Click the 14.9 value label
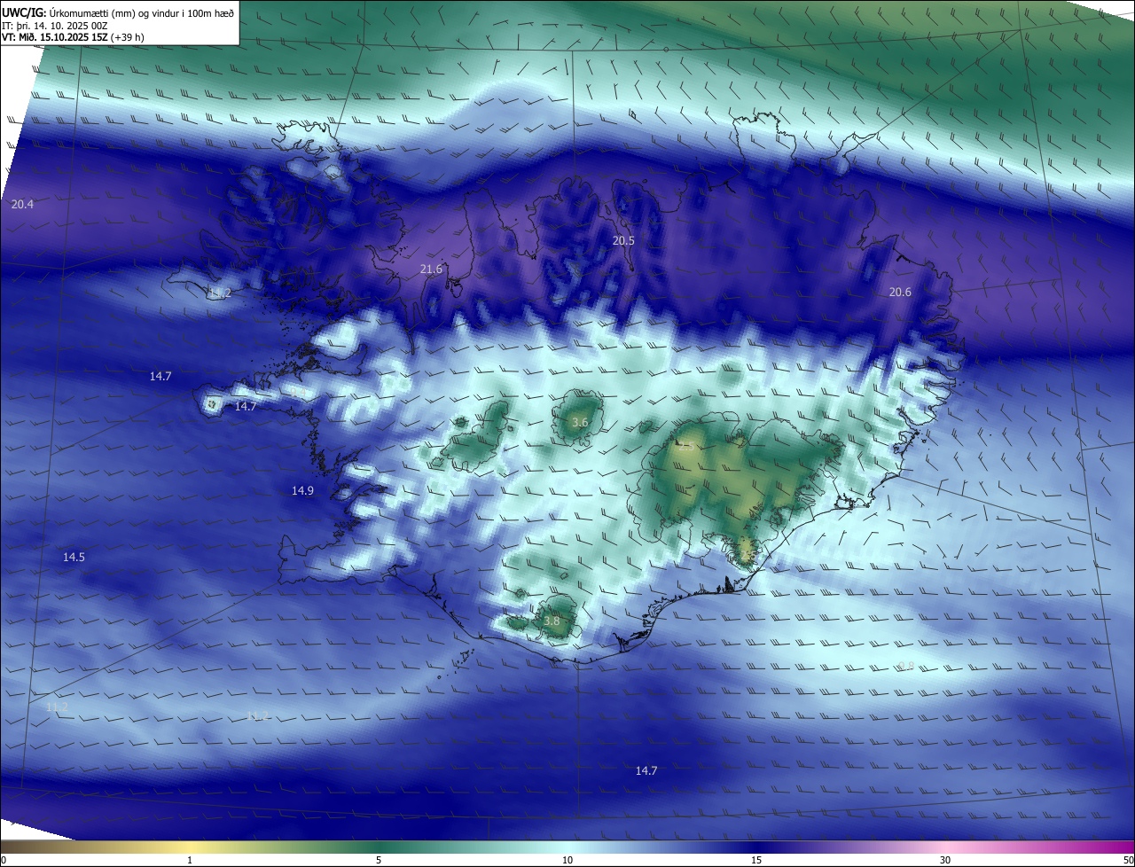 (x=302, y=490)
